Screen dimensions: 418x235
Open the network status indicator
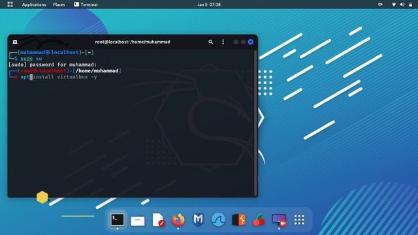394,5
